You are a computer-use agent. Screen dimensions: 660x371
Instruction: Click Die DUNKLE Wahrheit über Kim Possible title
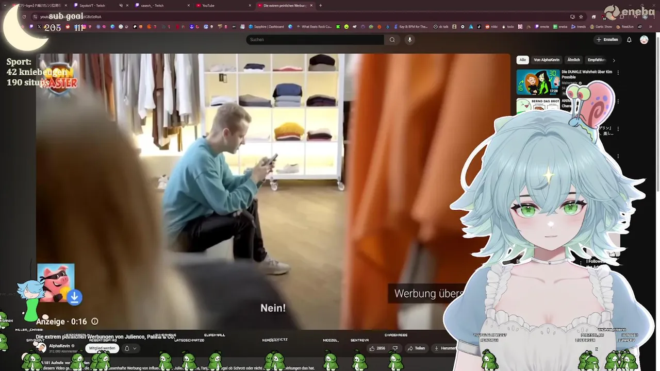587,74
